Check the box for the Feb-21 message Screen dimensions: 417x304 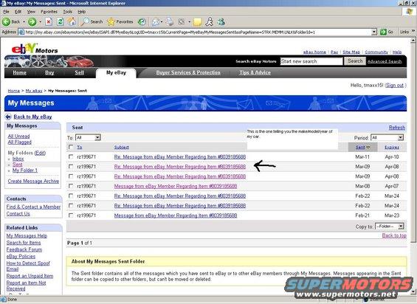click(71, 215)
